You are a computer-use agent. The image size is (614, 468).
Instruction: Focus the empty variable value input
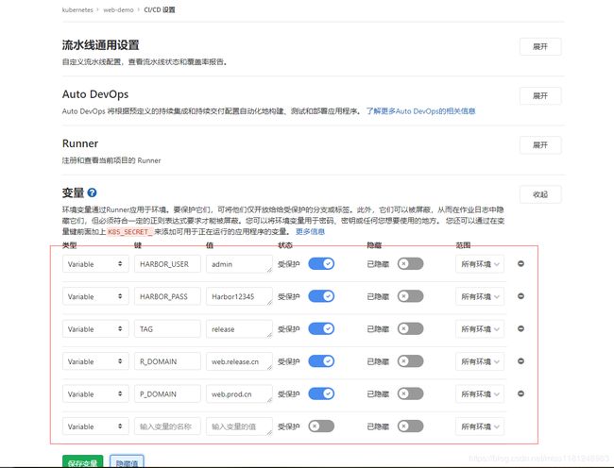point(239,426)
